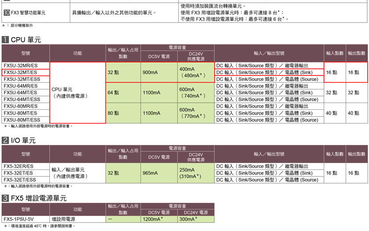Click the FX5U-80MR/ES model cell
369x231 pixels.
[26, 106]
